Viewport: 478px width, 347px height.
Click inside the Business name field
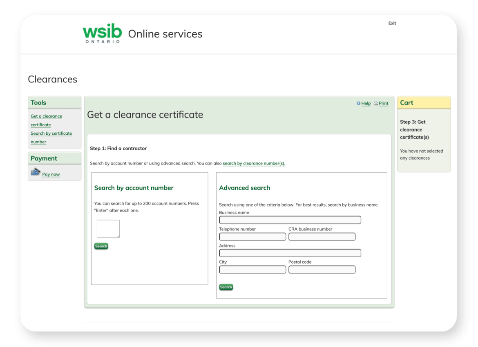tap(290, 220)
